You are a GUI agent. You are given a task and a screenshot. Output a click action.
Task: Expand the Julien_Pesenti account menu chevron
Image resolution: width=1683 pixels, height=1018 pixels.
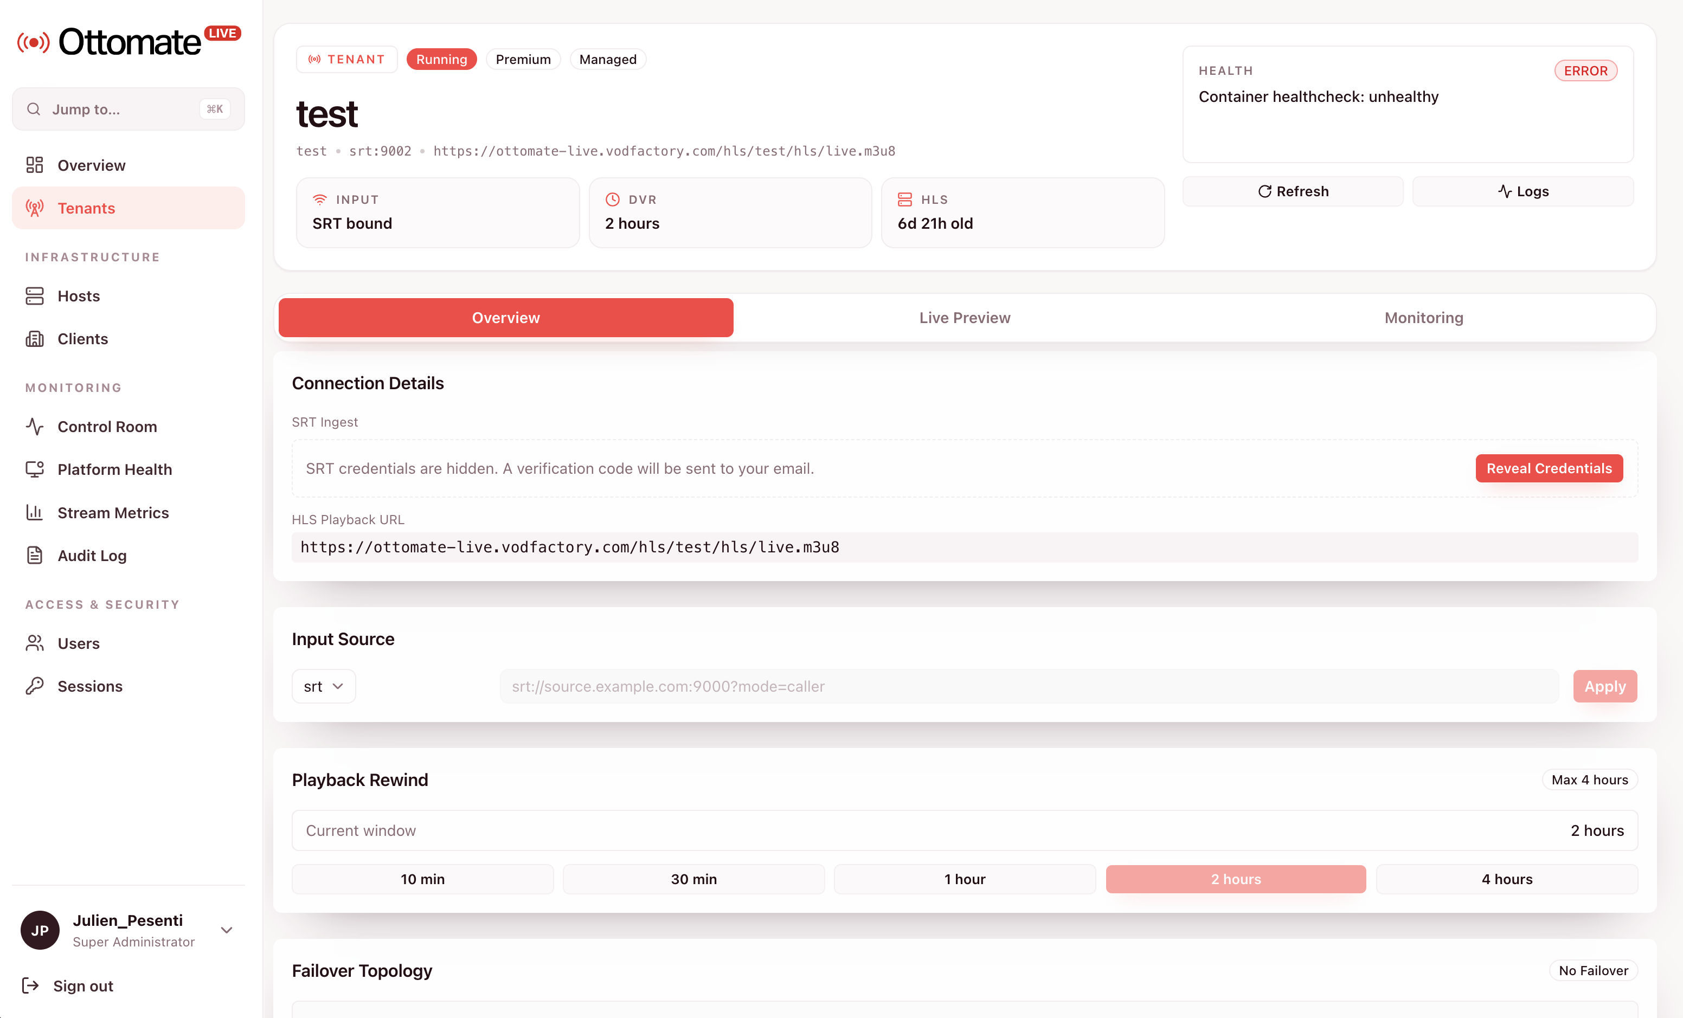227,930
